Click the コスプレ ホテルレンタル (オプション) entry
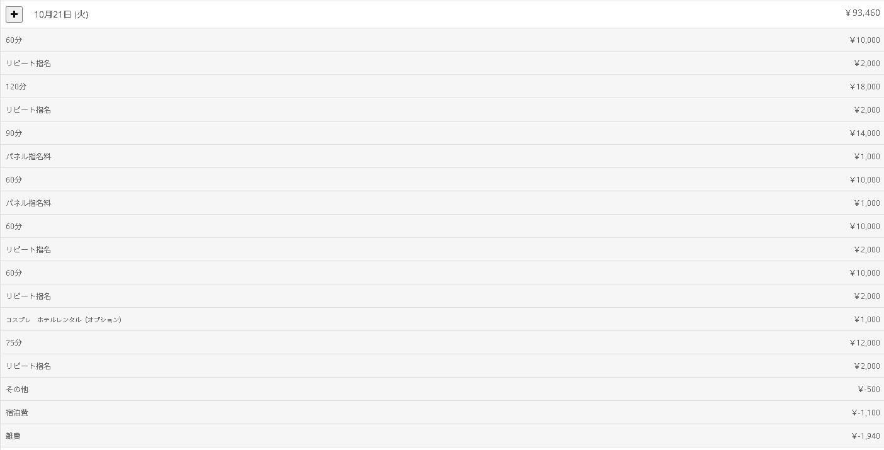Screen dimensions: 884x450 point(64,320)
